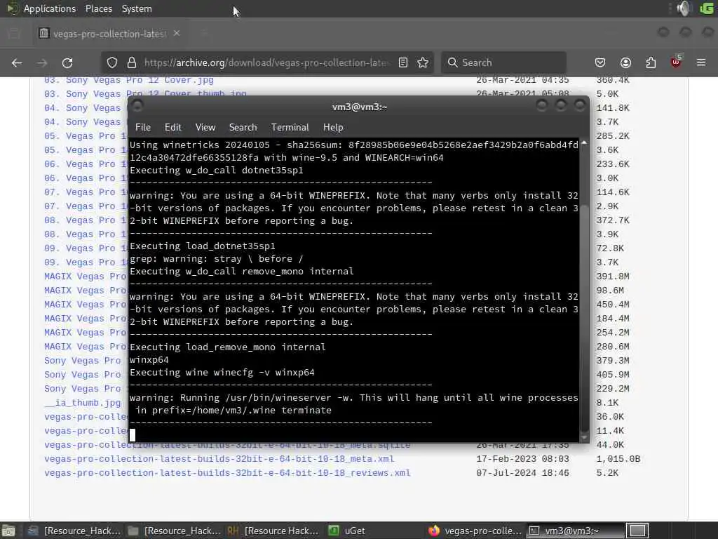
Task: Open the Sony Vegas Pro link sized 379.3M
Action: click(83, 361)
